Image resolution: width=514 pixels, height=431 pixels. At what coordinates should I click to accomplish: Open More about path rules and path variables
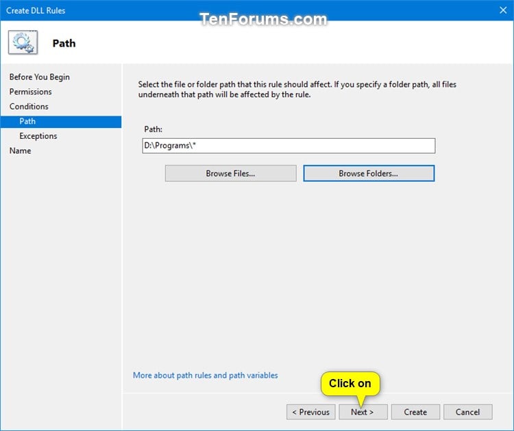(x=205, y=375)
